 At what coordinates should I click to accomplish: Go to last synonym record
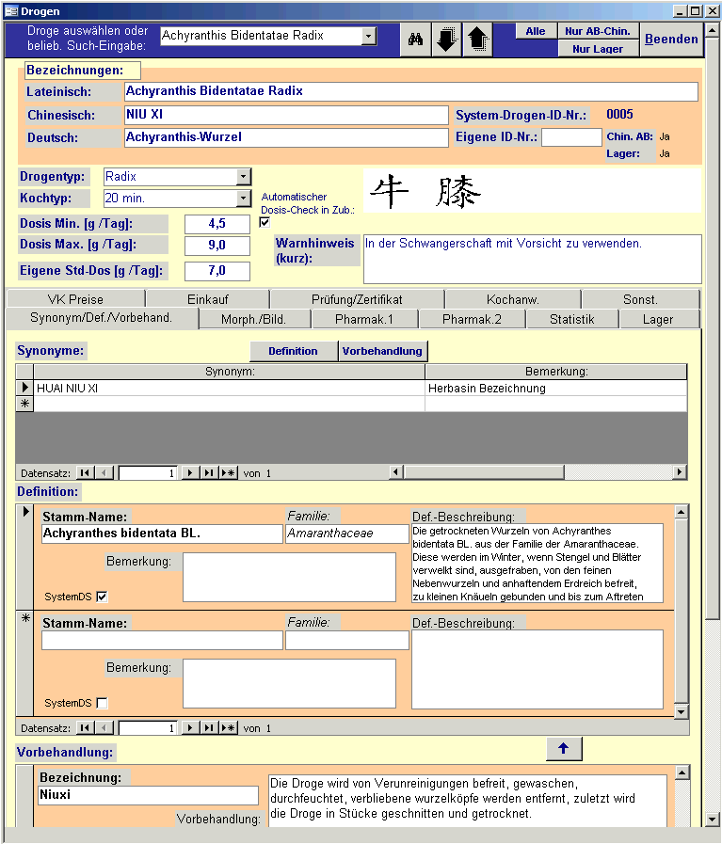pos(209,473)
